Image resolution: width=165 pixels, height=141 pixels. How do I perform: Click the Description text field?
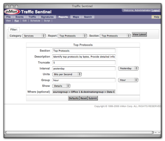(84, 57)
